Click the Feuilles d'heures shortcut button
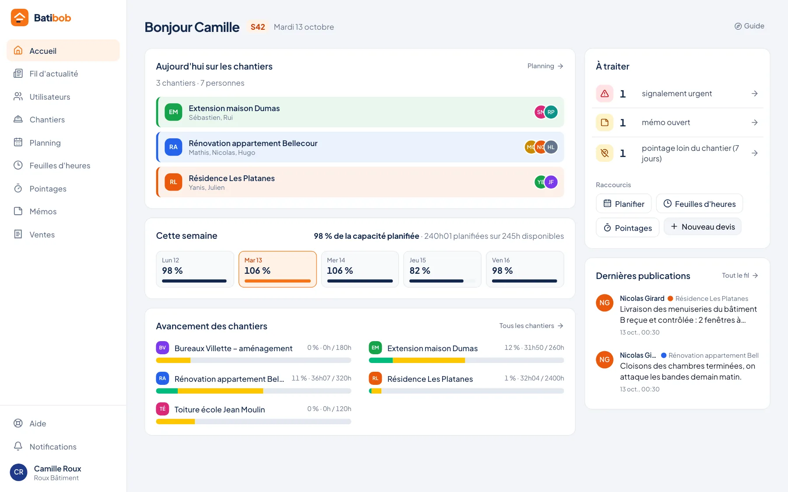The width and height of the screenshot is (788, 492). pyautogui.click(x=700, y=204)
